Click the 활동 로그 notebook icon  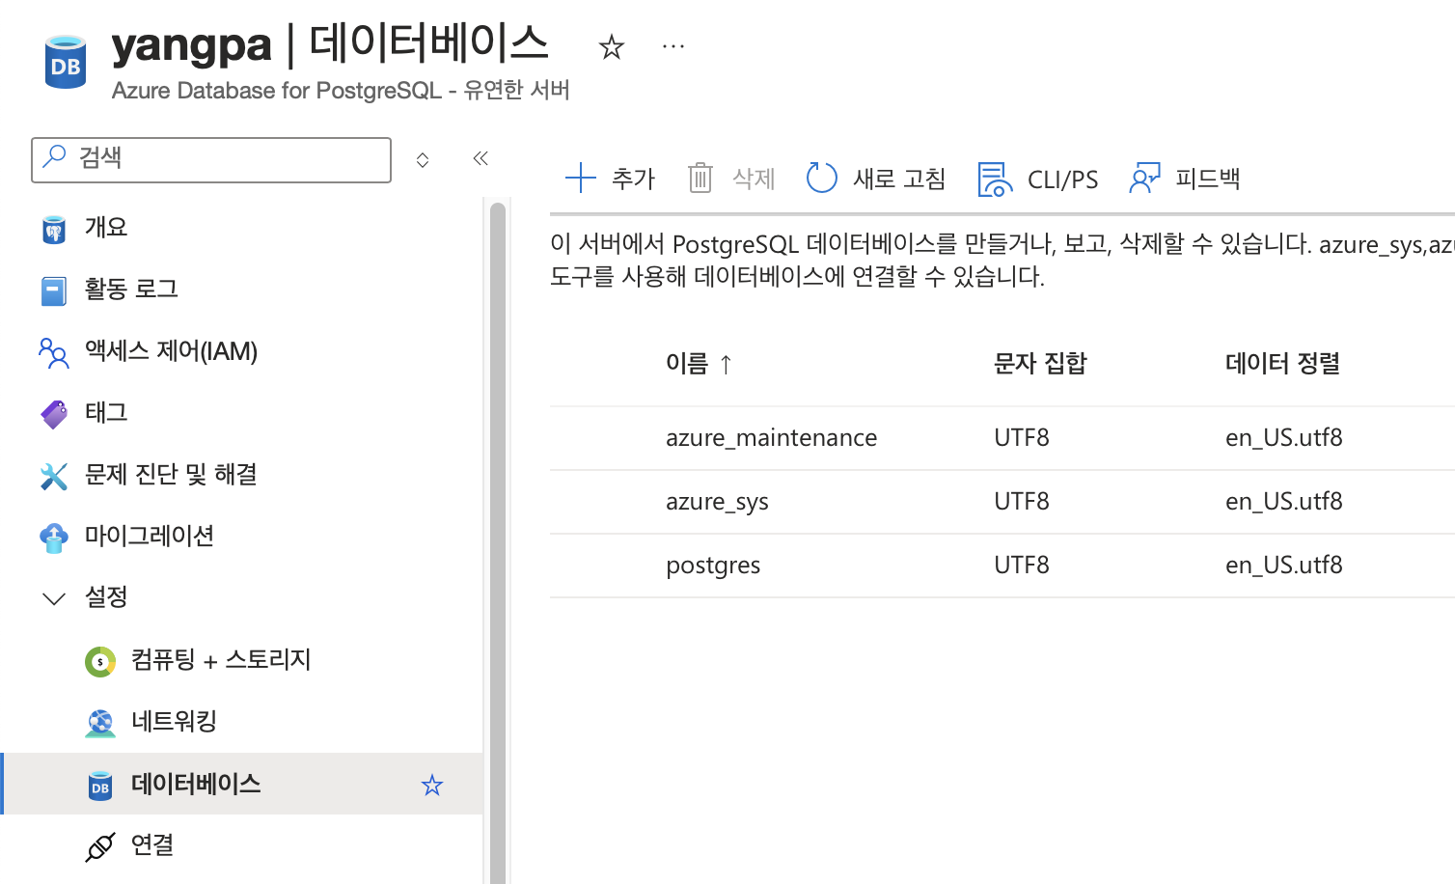click(x=54, y=290)
